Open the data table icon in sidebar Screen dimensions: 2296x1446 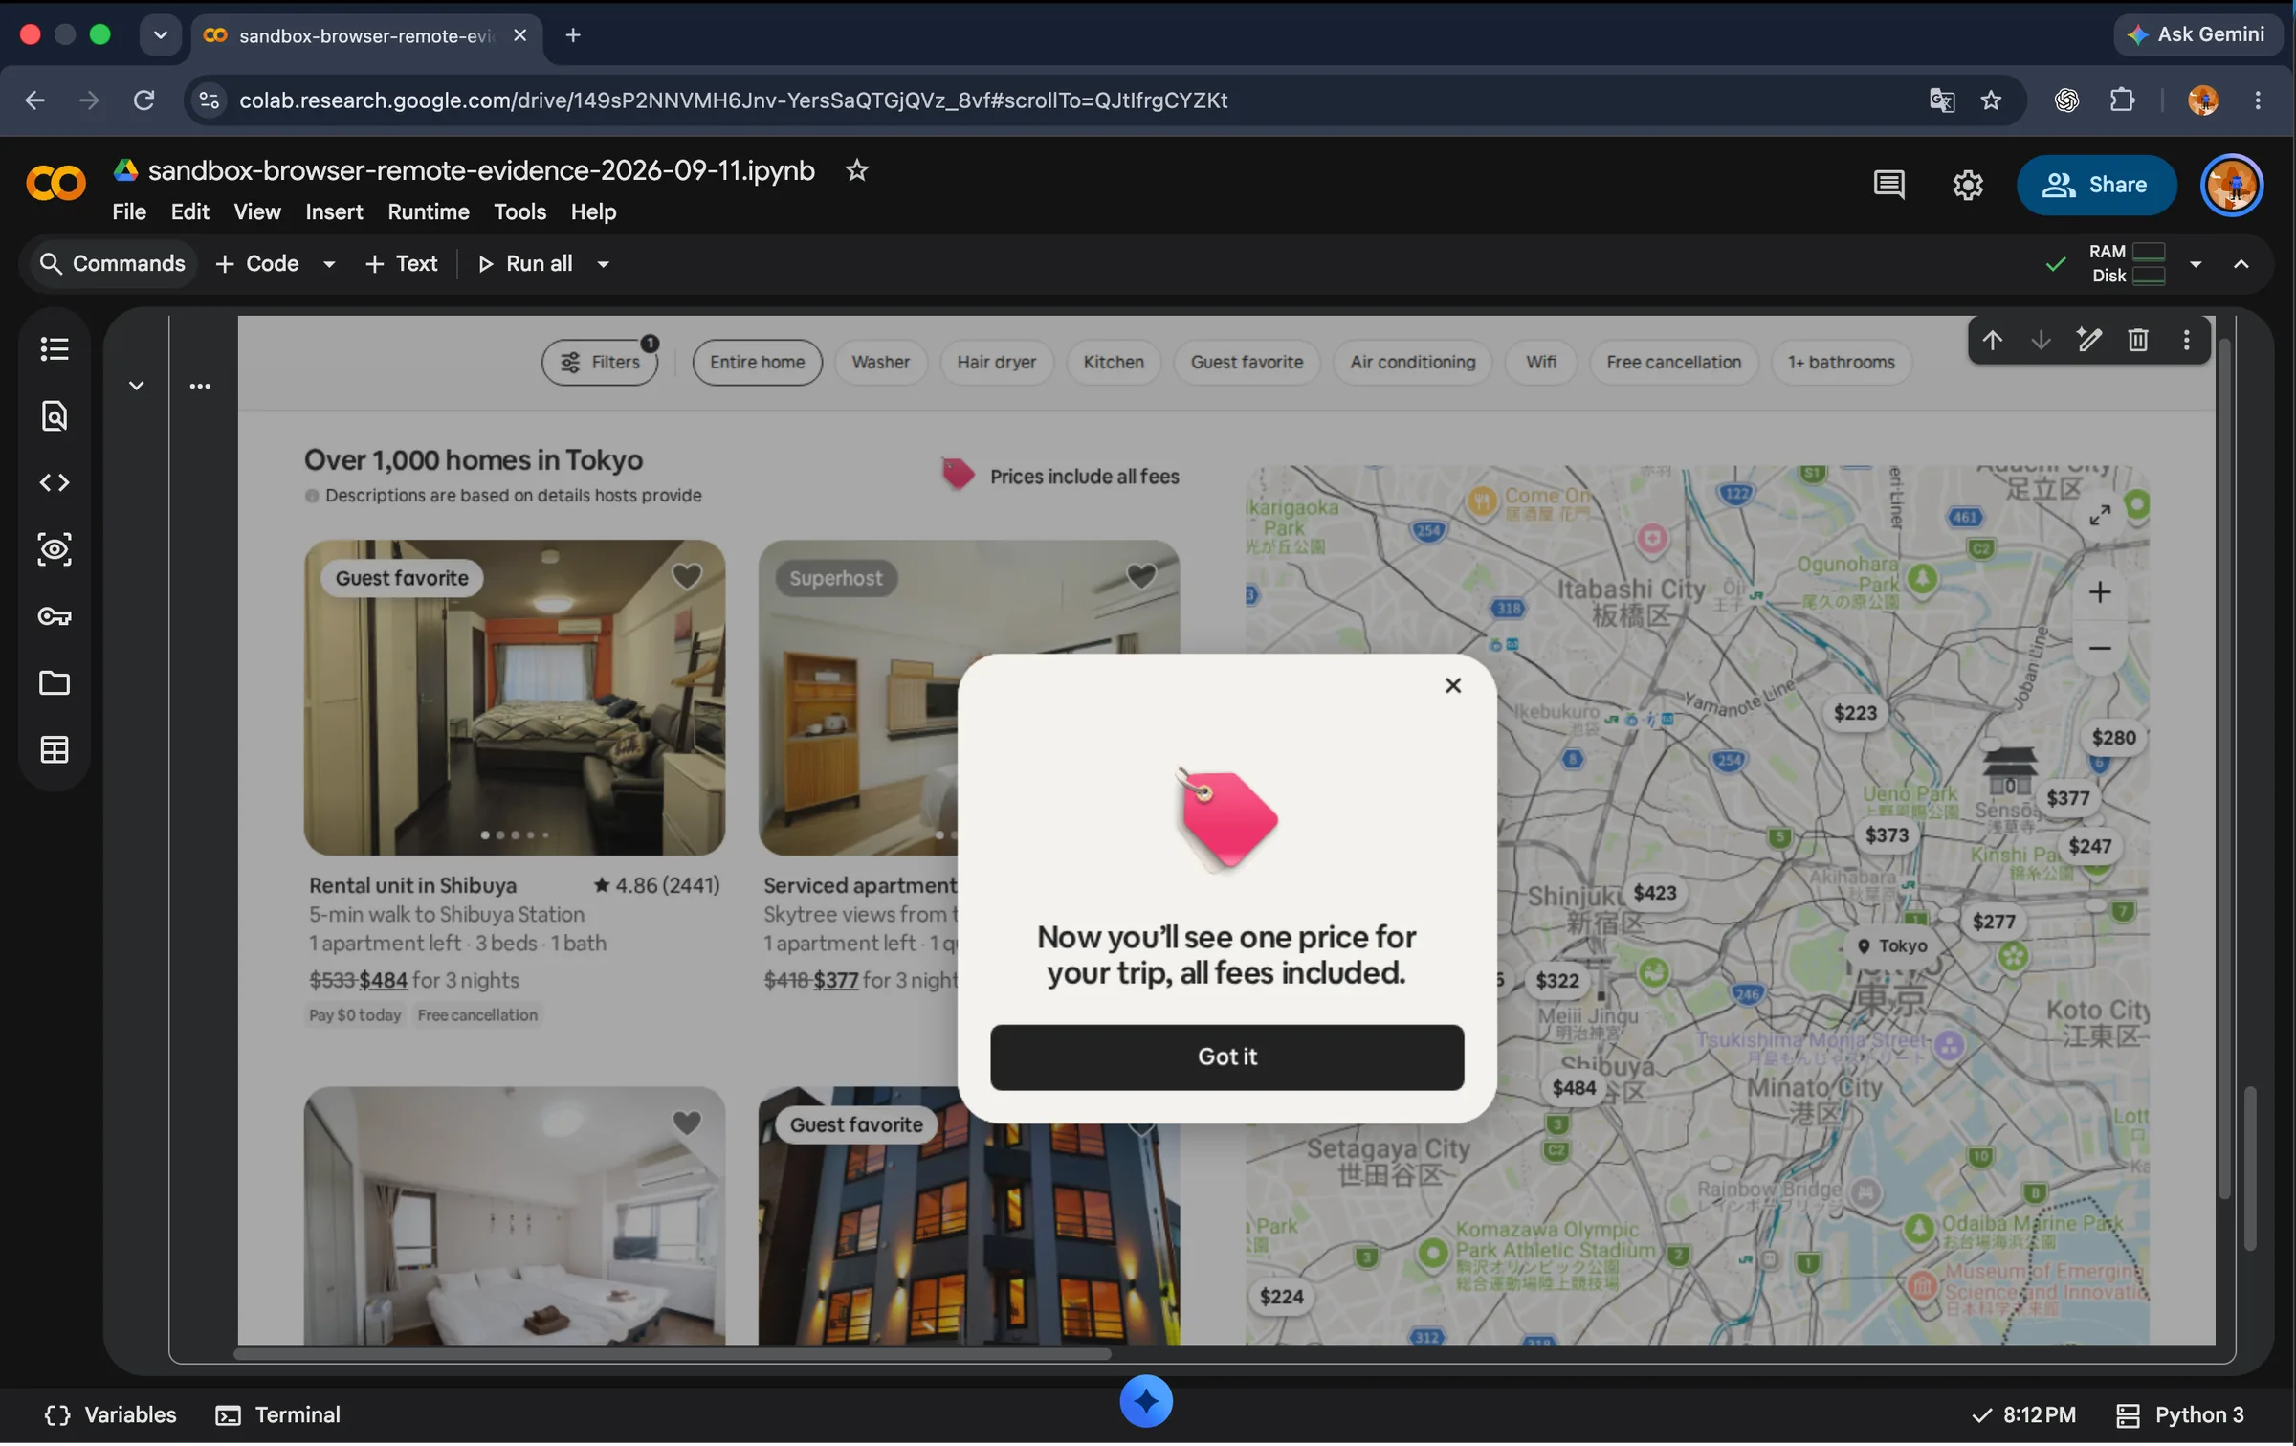[55, 750]
